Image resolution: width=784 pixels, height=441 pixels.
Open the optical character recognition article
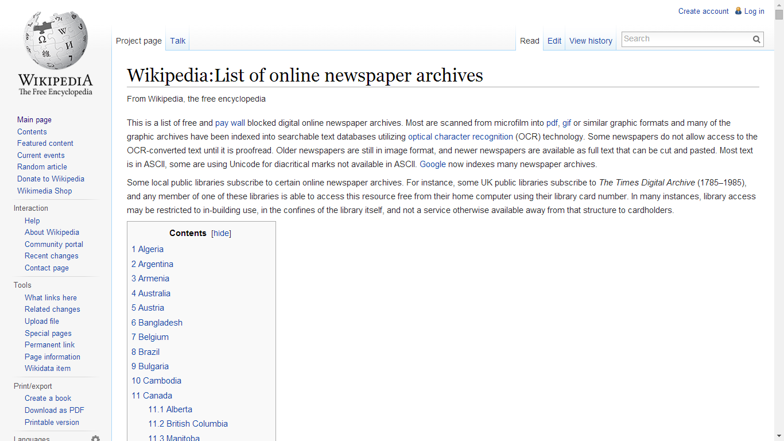(x=460, y=137)
